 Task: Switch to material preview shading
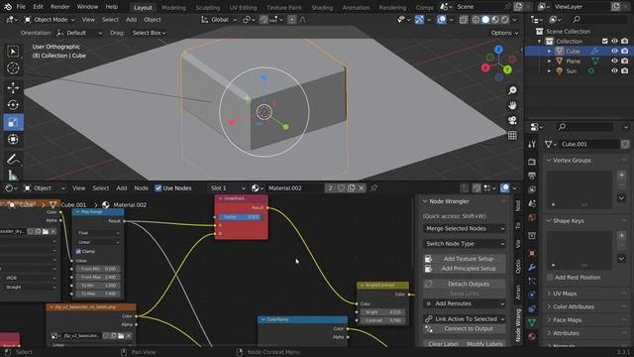[x=495, y=20]
